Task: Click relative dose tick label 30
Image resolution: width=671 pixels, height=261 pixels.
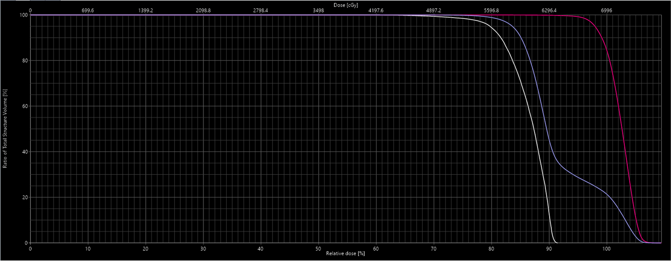Action: click(x=203, y=249)
